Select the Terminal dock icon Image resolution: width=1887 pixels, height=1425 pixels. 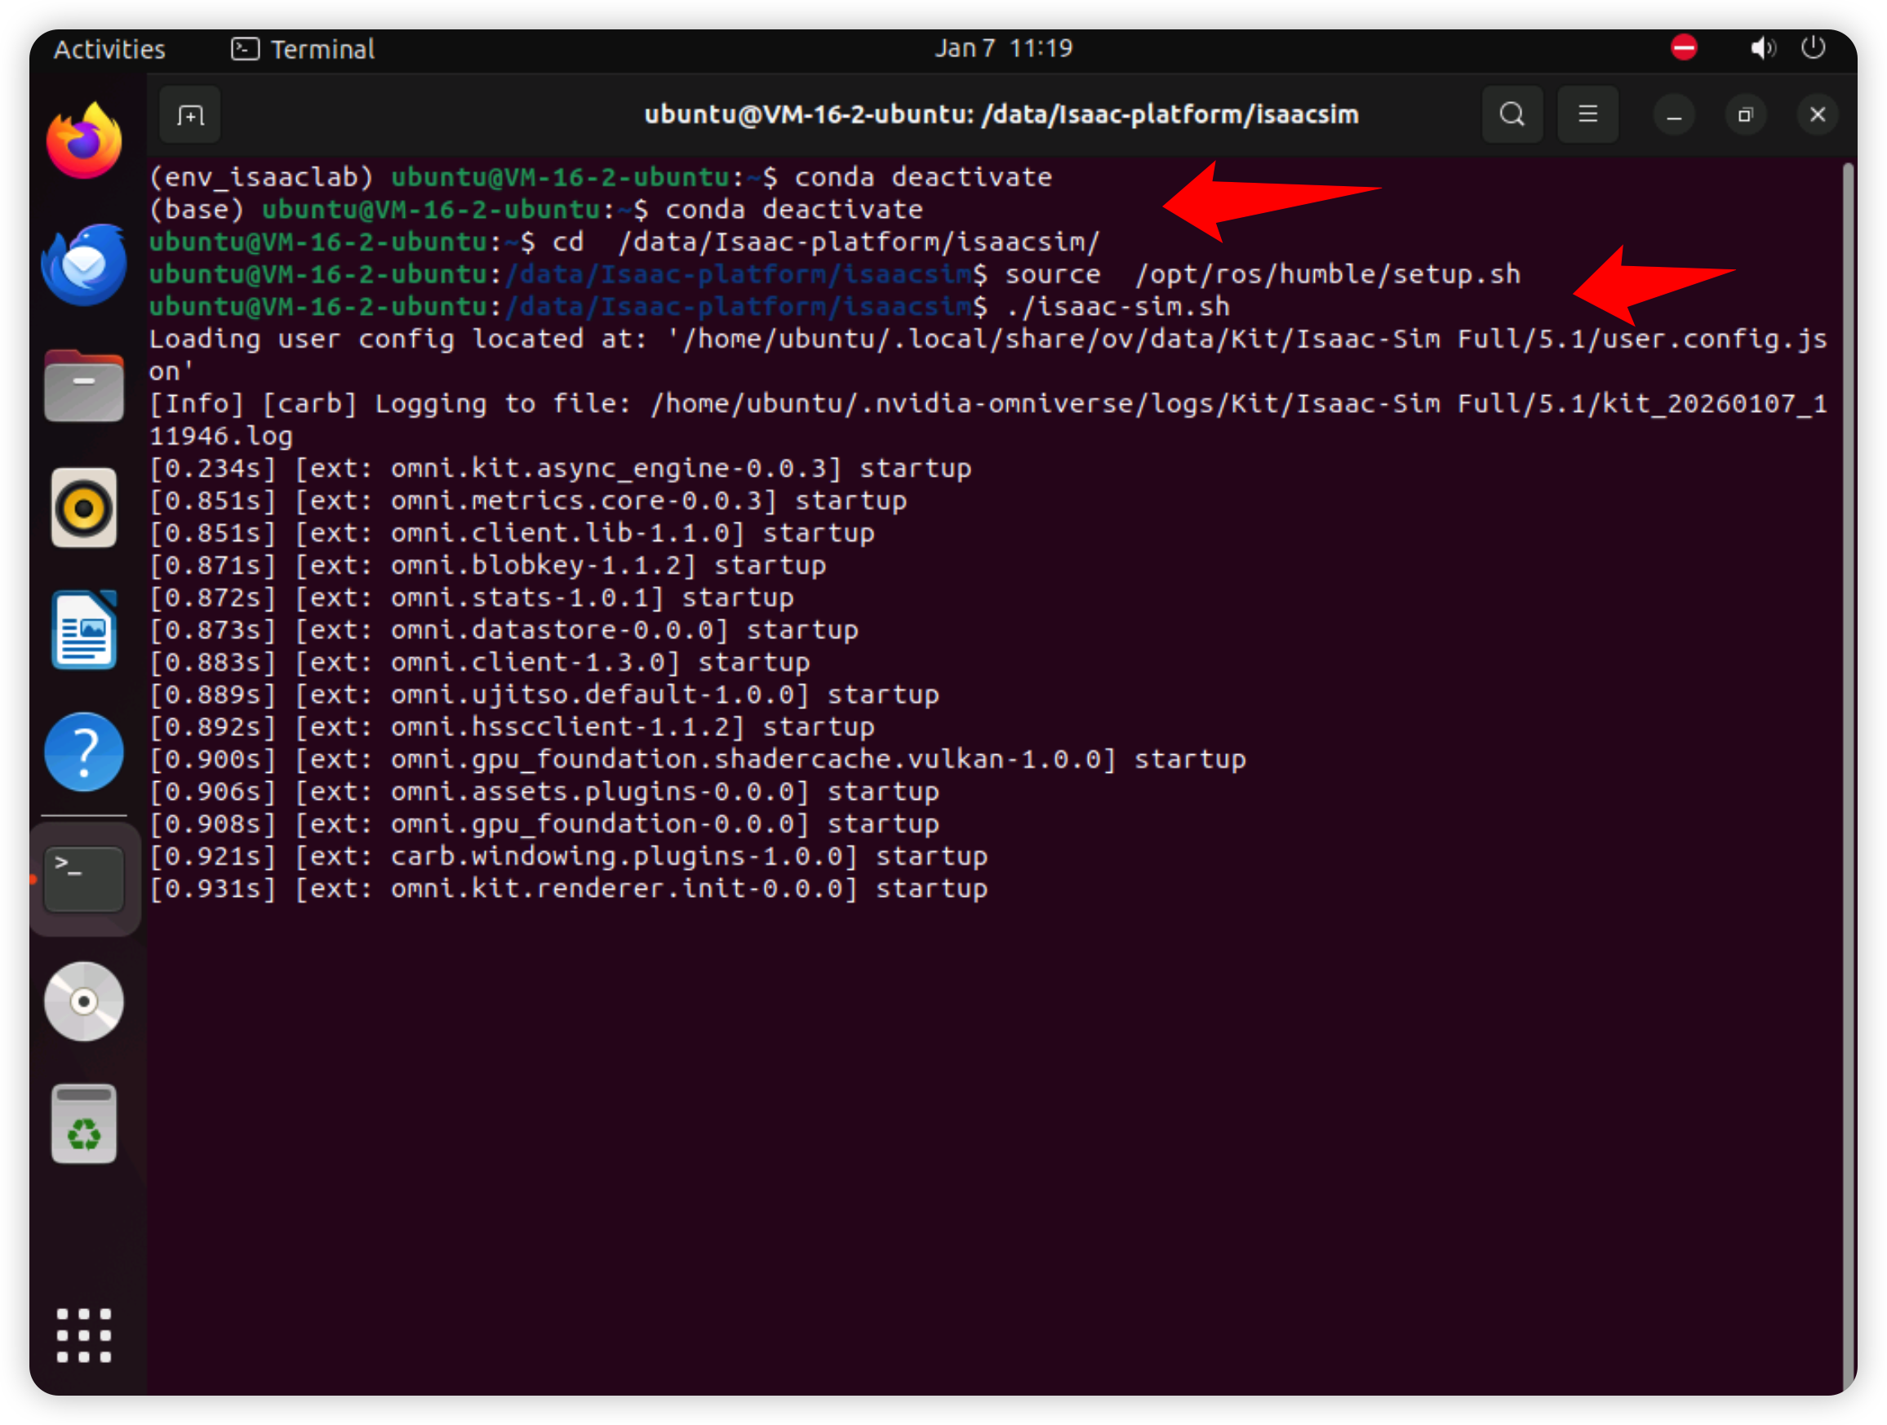[x=83, y=879]
